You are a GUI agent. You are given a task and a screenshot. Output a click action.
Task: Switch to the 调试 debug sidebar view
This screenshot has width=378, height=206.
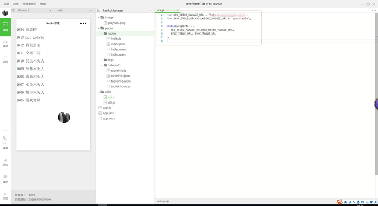click(5, 44)
